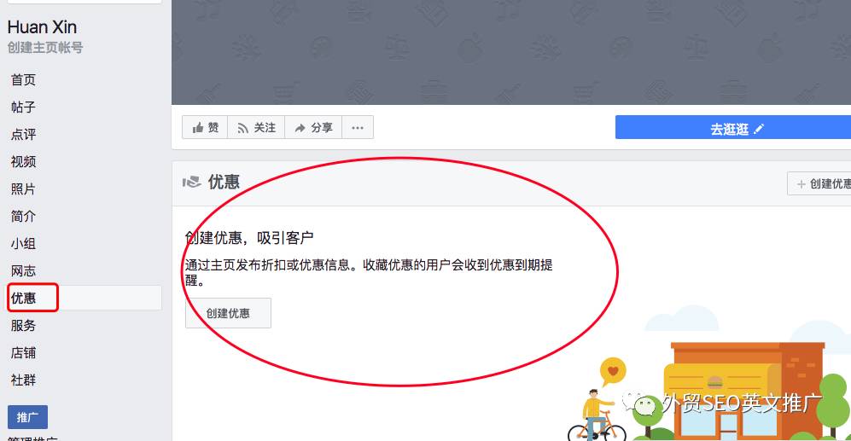Select the 视频 videos sidebar item
851x441 pixels.
23,161
